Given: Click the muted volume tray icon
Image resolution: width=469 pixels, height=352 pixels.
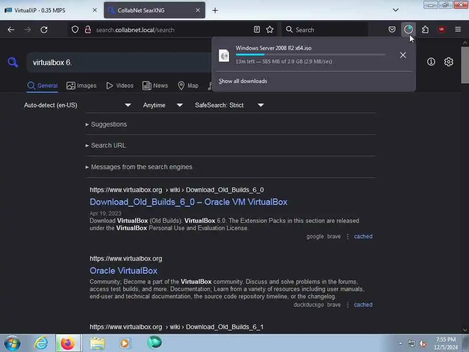Looking at the screenshot, I should click(x=422, y=344).
